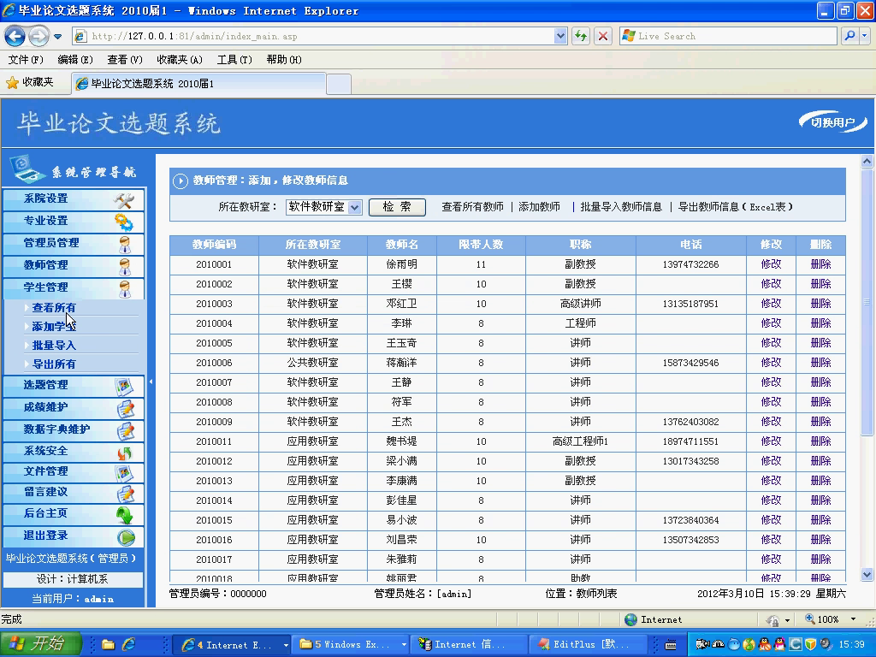The height and width of the screenshot is (657, 876).
Task: Click the scroll down arrow of the page
Action: (867, 574)
